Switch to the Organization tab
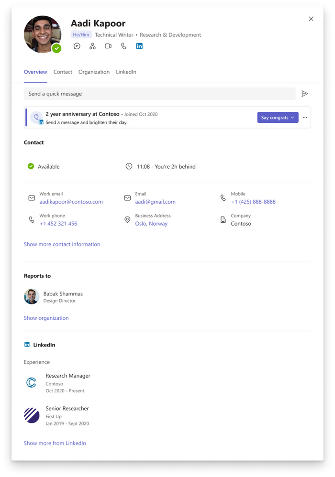The height and width of the screenshot is (477, 335). tap(94, 72)
